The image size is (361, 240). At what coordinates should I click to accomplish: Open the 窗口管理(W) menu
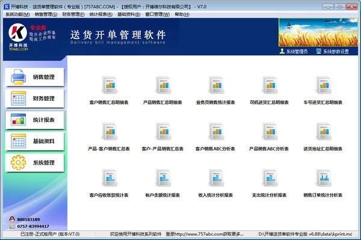tap(157, 14)
